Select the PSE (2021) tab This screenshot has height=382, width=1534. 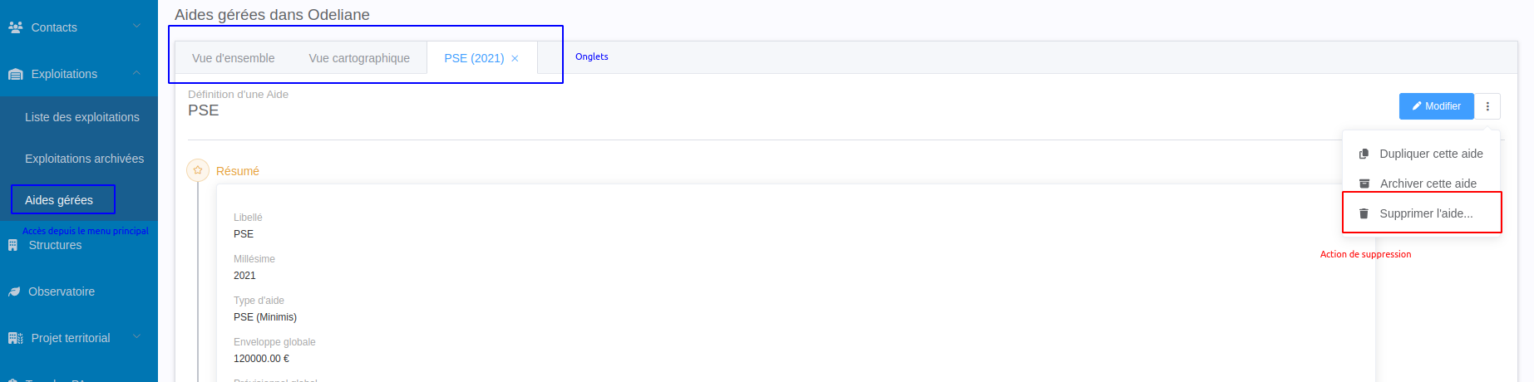point(473,58)
